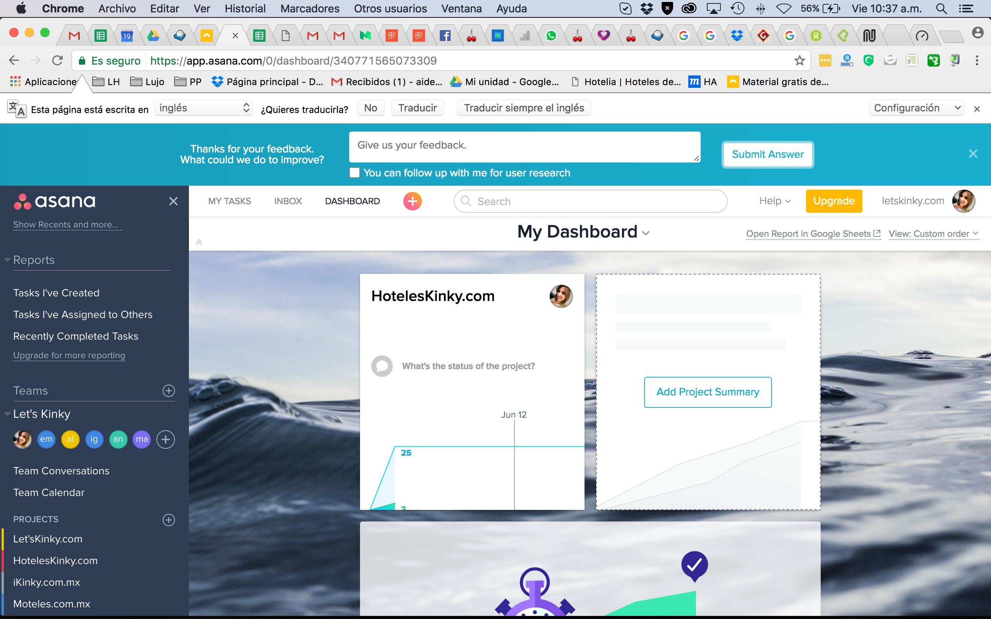
Task: Dismiss the feedback banner with X
Action: coord(973,154)
